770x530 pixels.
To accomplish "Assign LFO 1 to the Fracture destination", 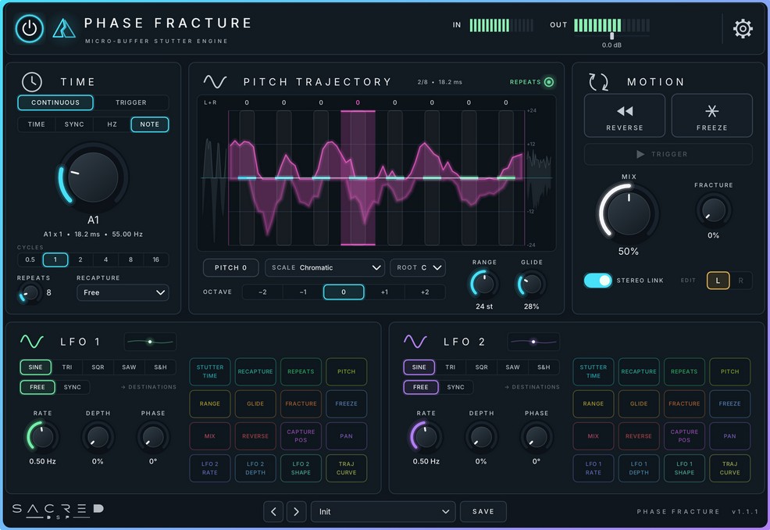I will coord(301,403).
